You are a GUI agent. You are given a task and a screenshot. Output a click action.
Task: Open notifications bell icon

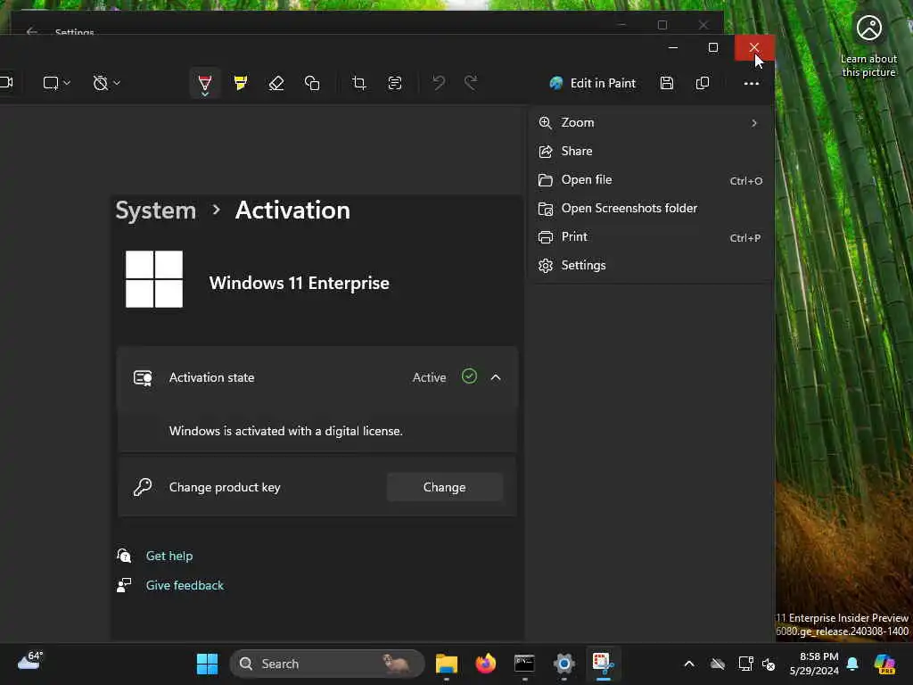click(x=852, y=664)
